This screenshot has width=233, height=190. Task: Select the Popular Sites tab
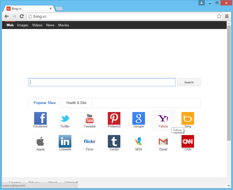pyautogui.click(x=45, y=103)
